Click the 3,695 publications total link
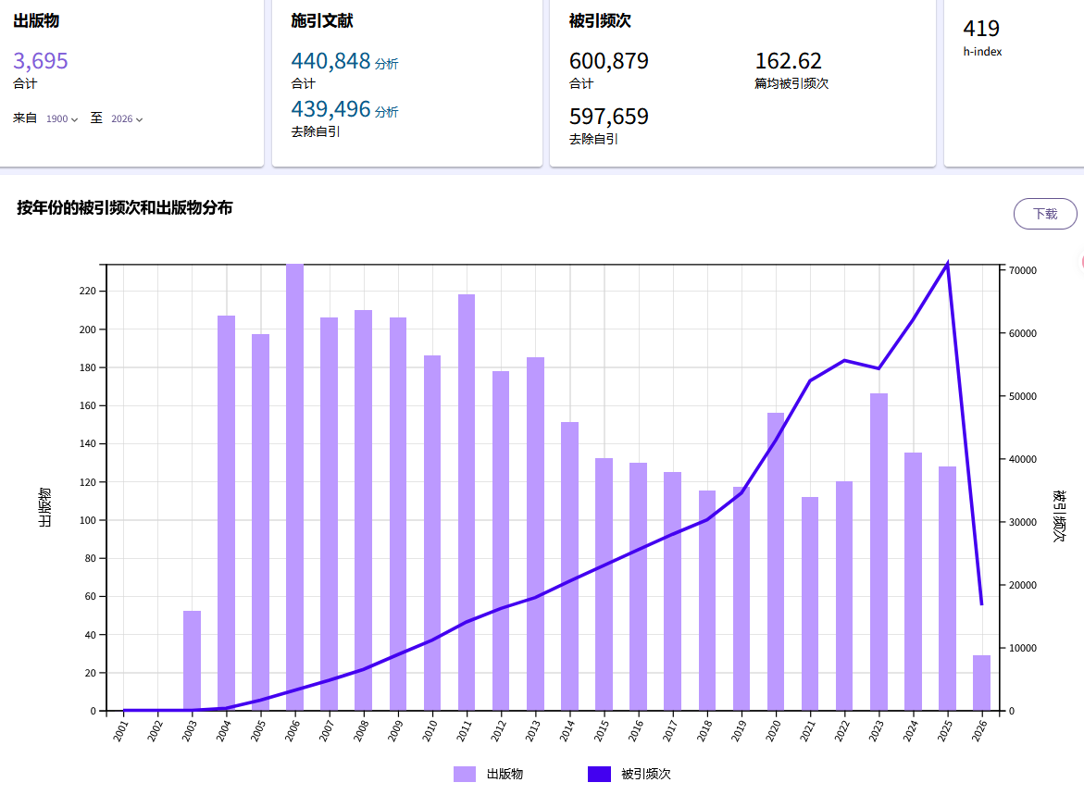The image size is (1084, 795). click(x=41, y=61)
